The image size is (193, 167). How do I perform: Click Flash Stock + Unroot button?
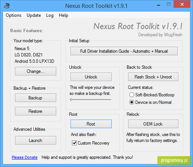click(153, 77)
